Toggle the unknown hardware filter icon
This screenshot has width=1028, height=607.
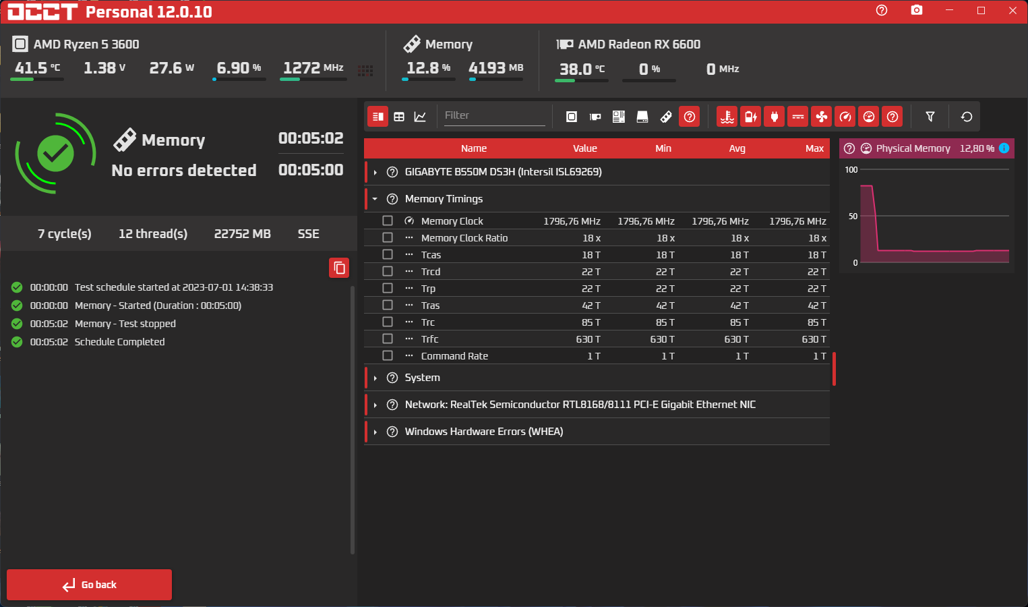coord(690,117)
